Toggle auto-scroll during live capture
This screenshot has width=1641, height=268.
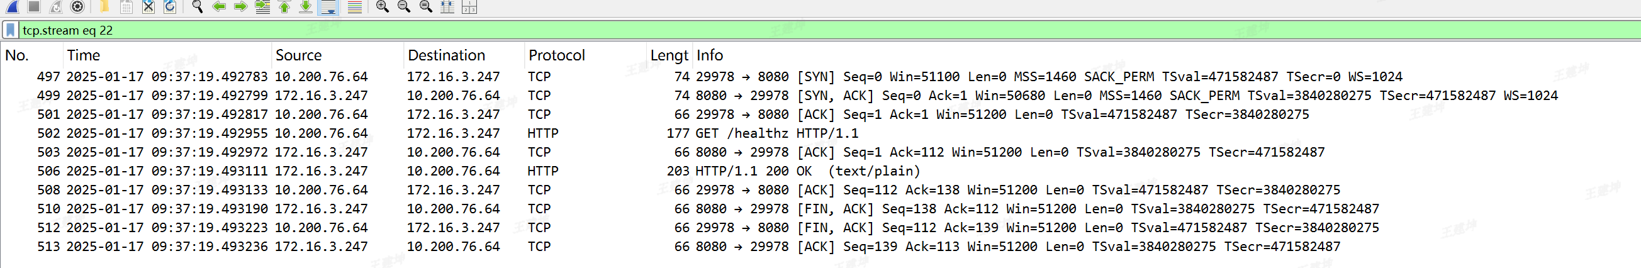(x=328, y=6)
